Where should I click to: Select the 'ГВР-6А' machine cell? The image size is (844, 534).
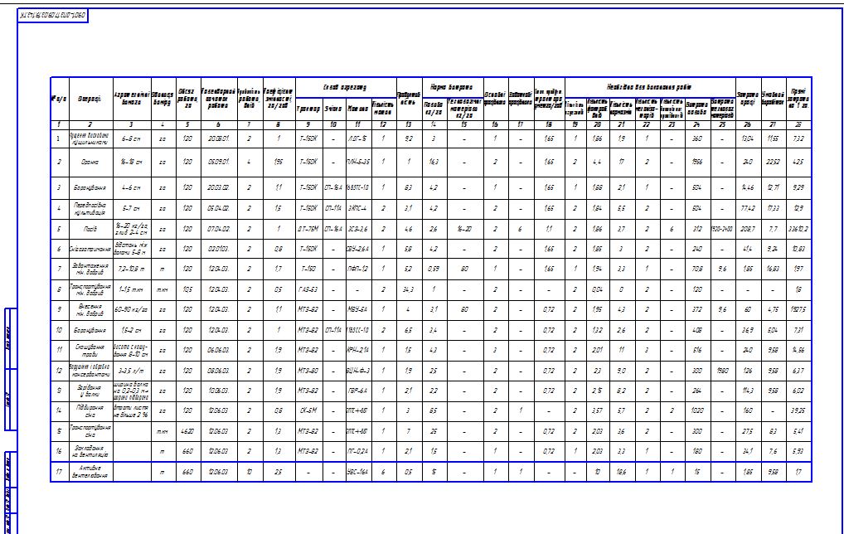click(x=357, y=391)
